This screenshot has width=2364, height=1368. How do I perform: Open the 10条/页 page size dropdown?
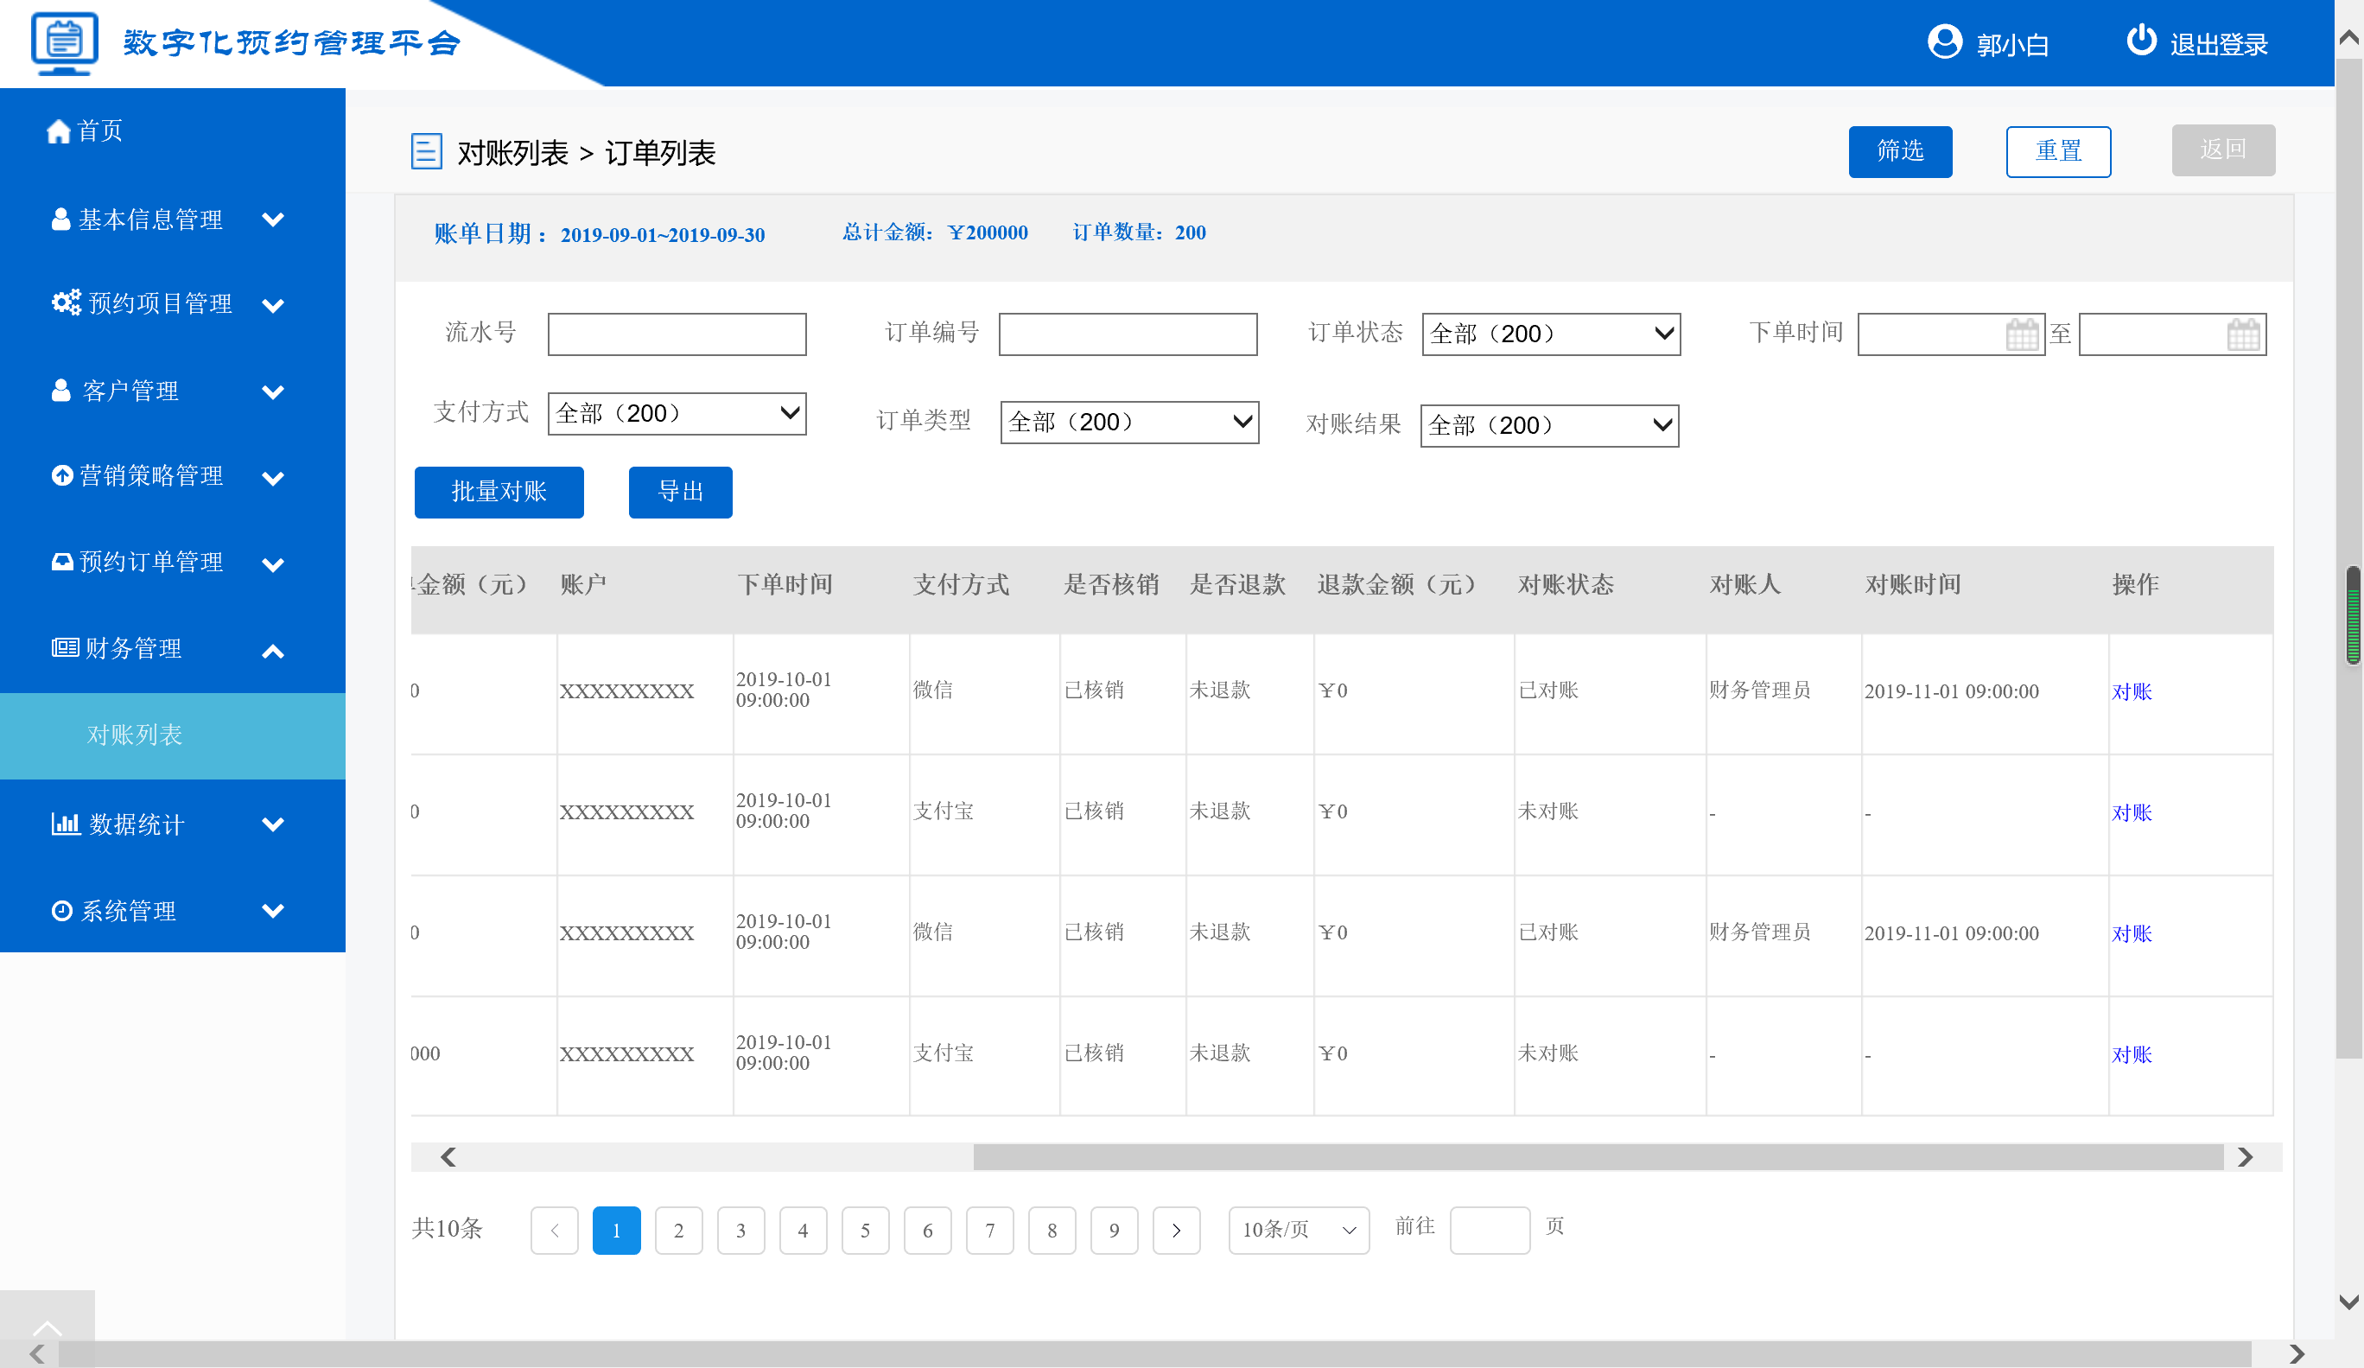1300,1230
